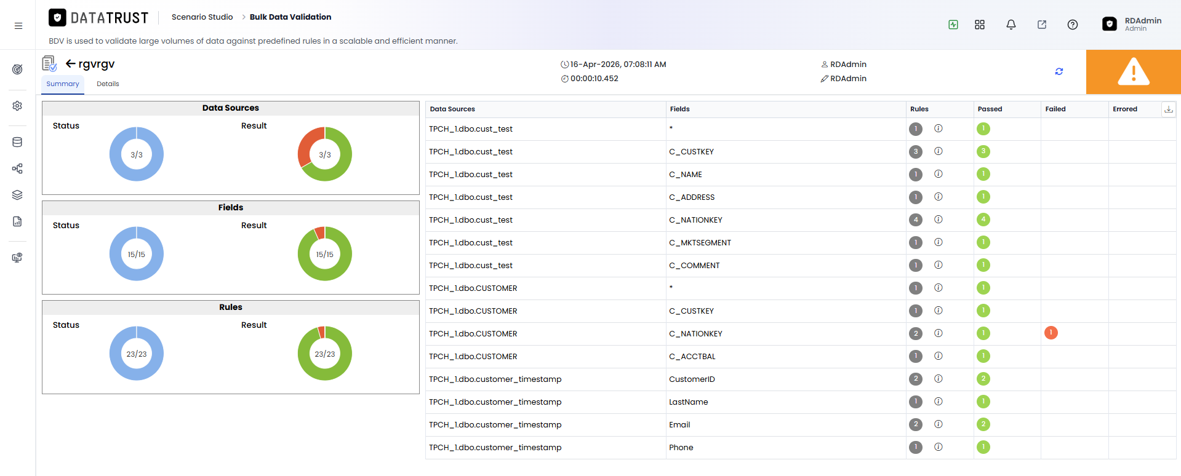Screen dimensions: 1181x476
Task: Click info icon for Phone row
Action: click(939, 447)
